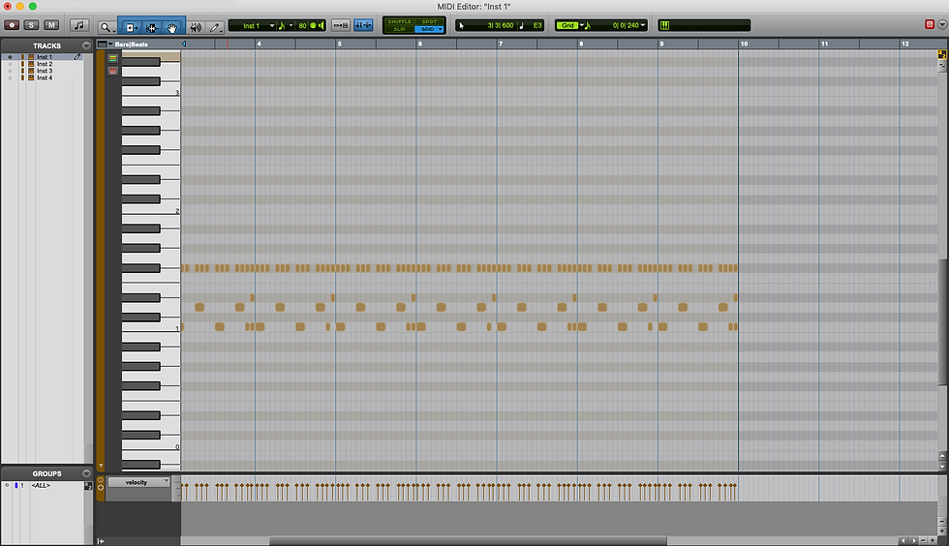The height and width of the screenshot is (546, 949).
Task: Select SPOT edit mode
Action: pos(429,22)
